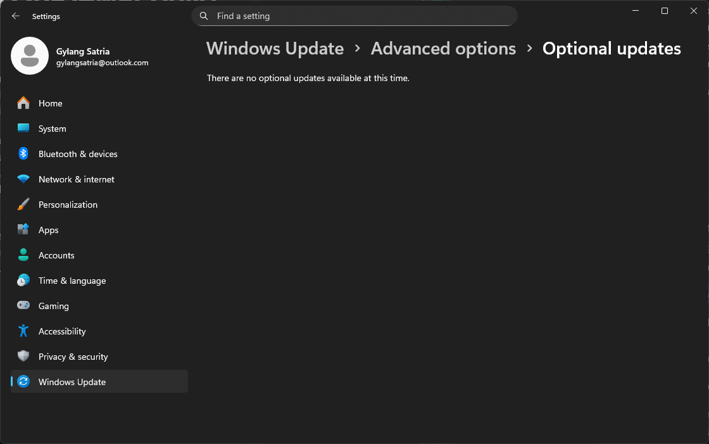This screenshot has height=444, width=709.
Task: Select the Network Wi-Fi icon
Action: point(23,179)
